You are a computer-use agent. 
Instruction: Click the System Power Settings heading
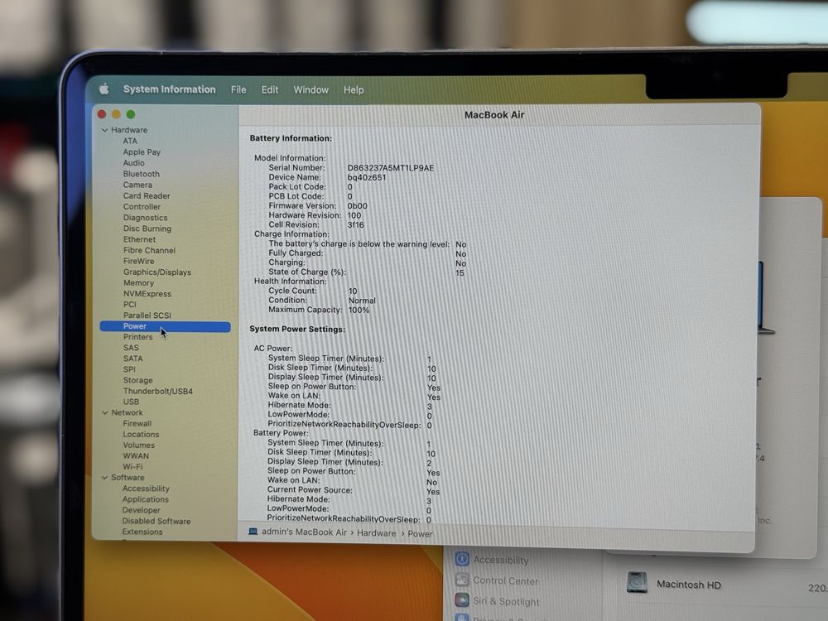tap(297, 329)
